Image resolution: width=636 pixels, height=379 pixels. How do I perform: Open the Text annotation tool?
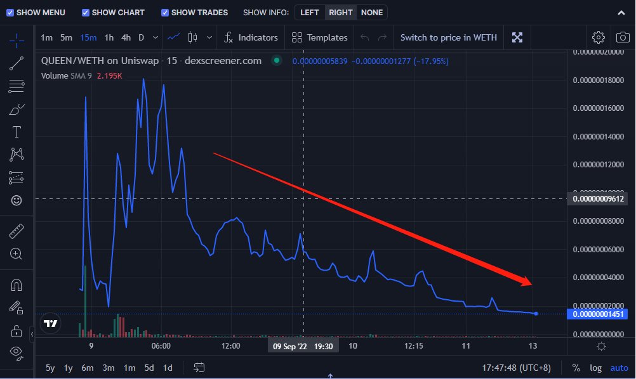click(17, 131)
